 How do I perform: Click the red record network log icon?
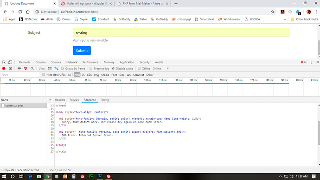click(4, 68)
